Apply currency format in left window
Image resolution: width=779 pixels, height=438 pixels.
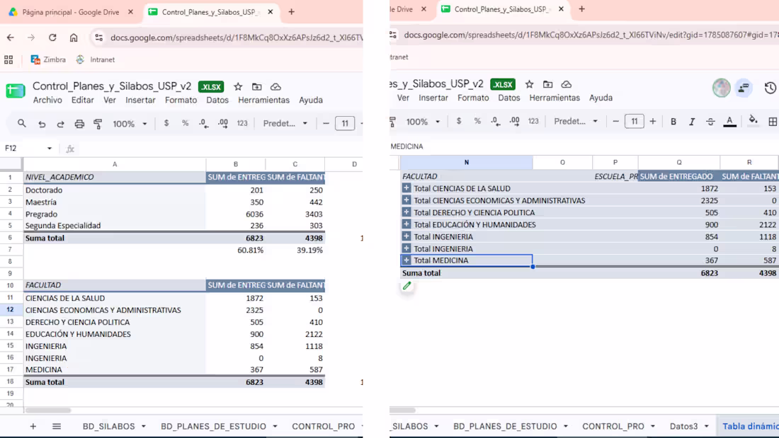tap(166, 123)
